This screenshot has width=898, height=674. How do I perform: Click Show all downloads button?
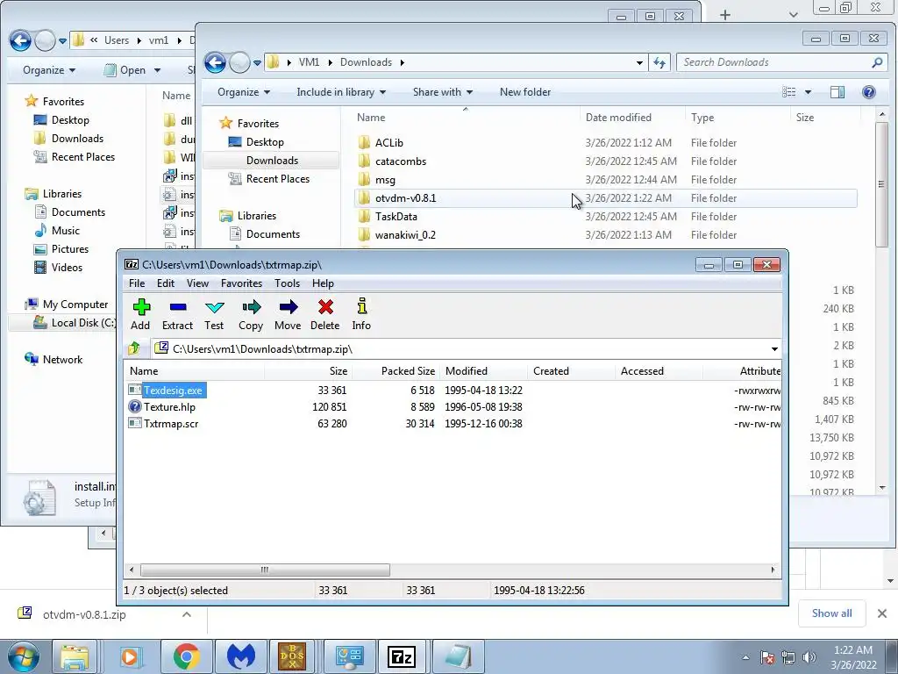[x=831, y=613]
